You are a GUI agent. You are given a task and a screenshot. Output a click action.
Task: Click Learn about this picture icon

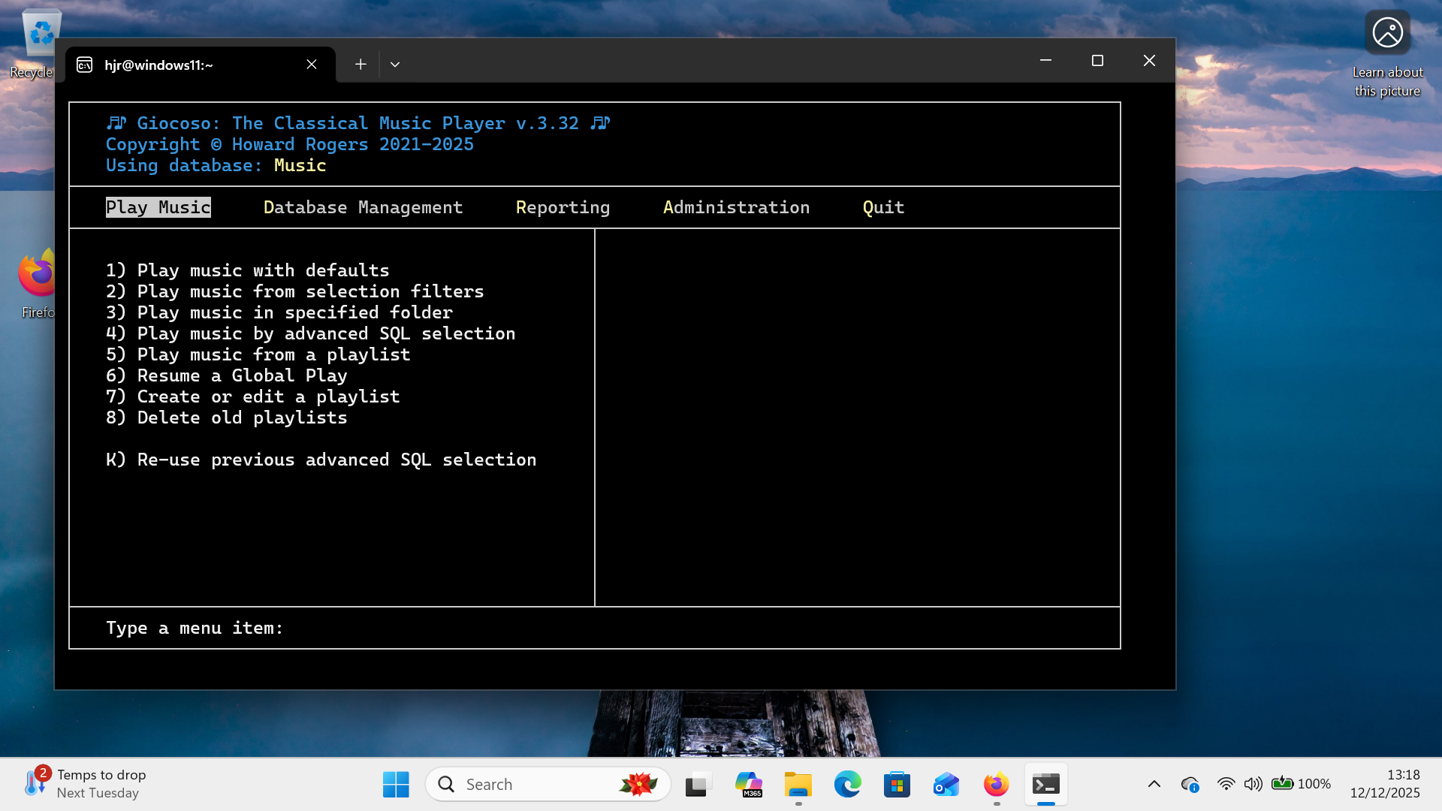[1387, 34]
